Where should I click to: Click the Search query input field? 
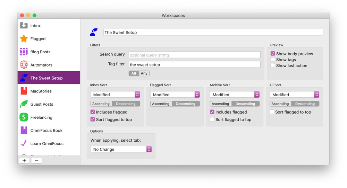195,55
